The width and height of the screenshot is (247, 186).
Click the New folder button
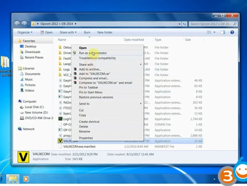click(x=105, y=32)
